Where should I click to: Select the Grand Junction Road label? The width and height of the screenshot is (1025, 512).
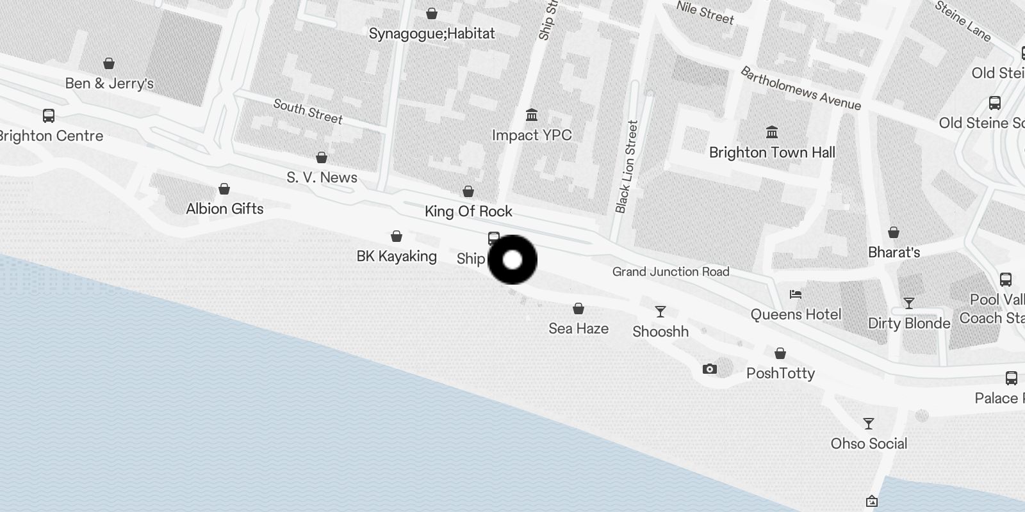click(x=671, y=271)
